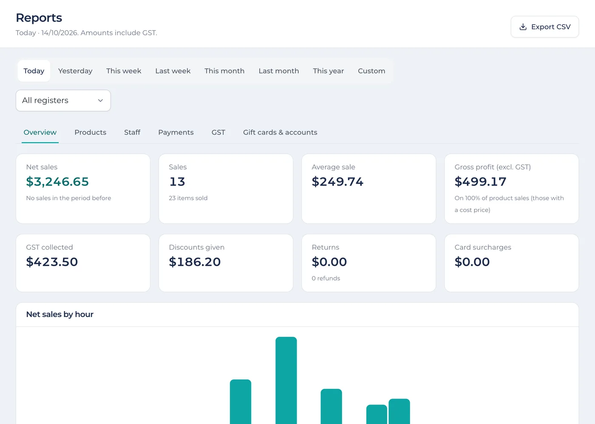Click the tallest bar in hourly chart
This screenshot has height=424, width=595.
pyautogui.click(x=286, y=380)
